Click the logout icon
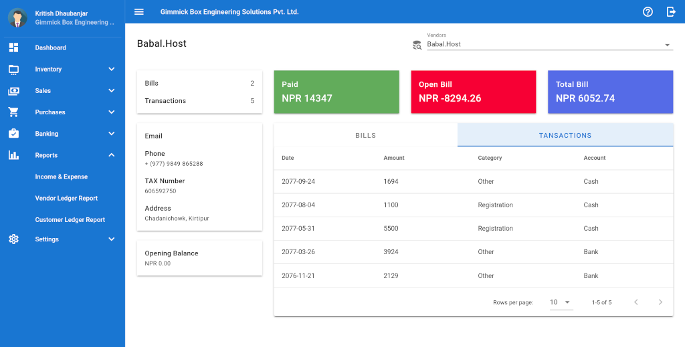 [671, 12]
